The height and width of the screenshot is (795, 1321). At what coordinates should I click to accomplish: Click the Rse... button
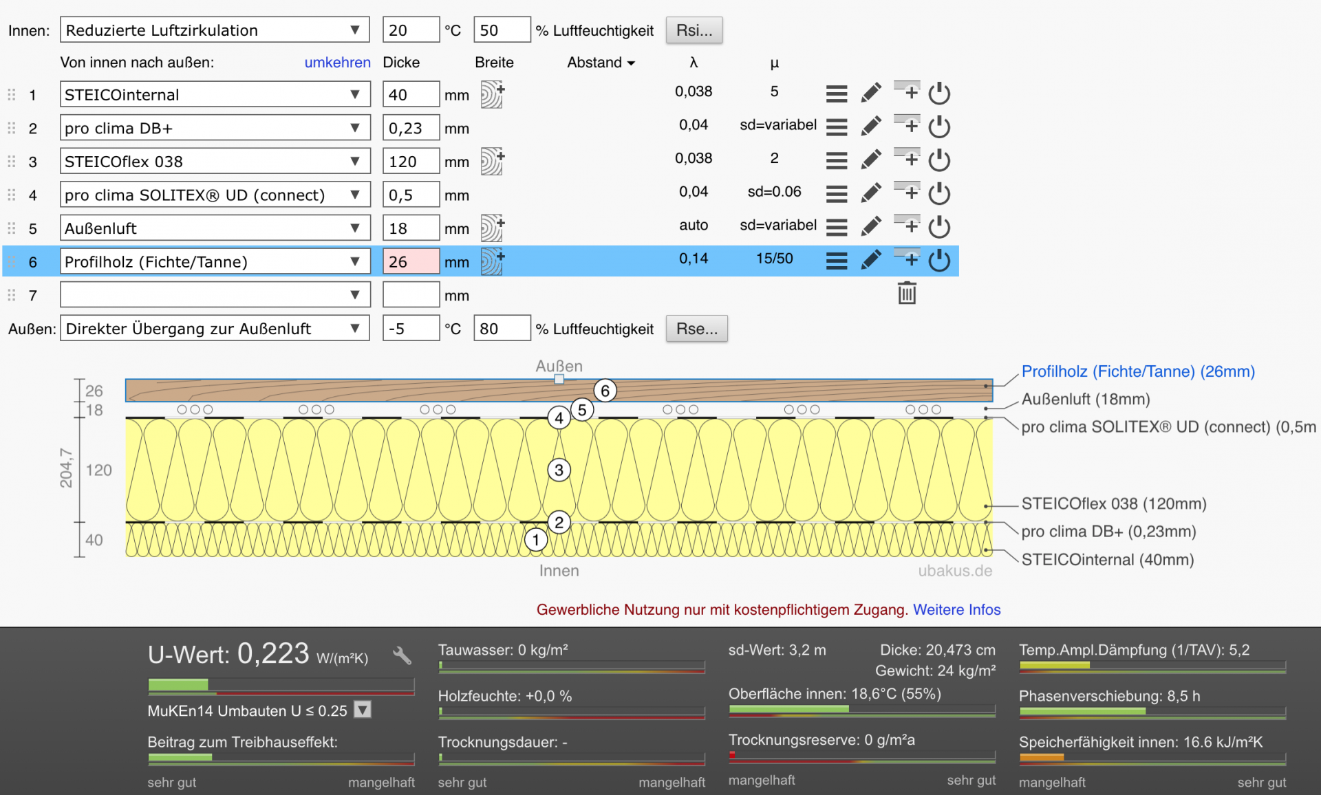pyautogui.click(x=697, y=329)
